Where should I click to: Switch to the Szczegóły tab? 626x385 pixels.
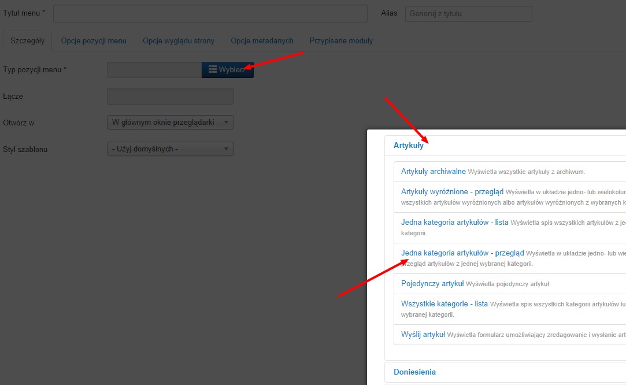coord(27,41)
